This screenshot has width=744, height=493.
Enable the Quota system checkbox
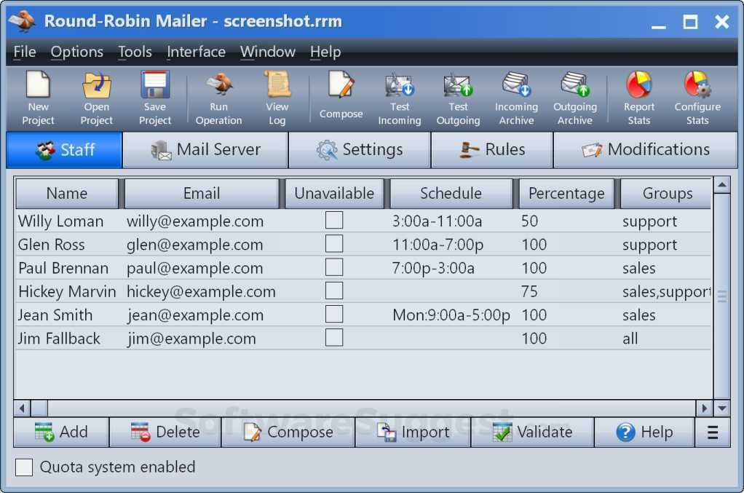tap(24, 467)
